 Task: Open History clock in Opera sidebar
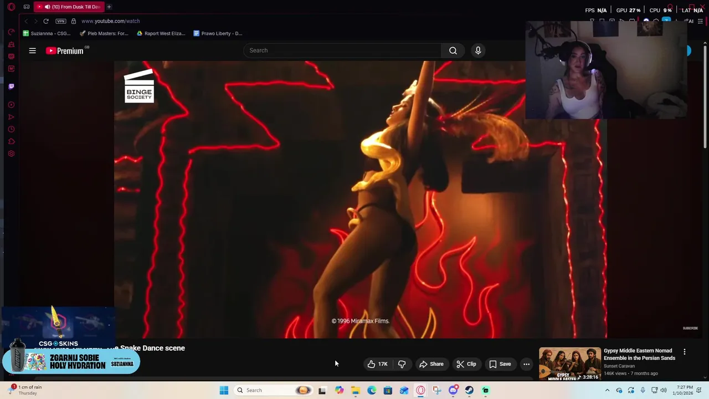click(x=11, y=129)
